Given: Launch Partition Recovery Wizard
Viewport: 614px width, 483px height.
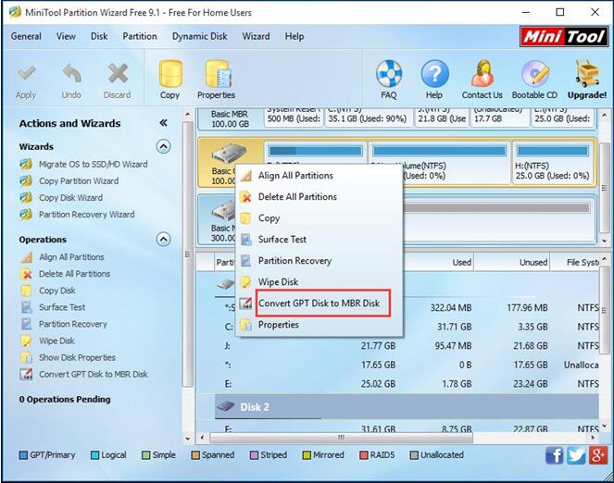Looking at the screenshot, I should 86,215.
